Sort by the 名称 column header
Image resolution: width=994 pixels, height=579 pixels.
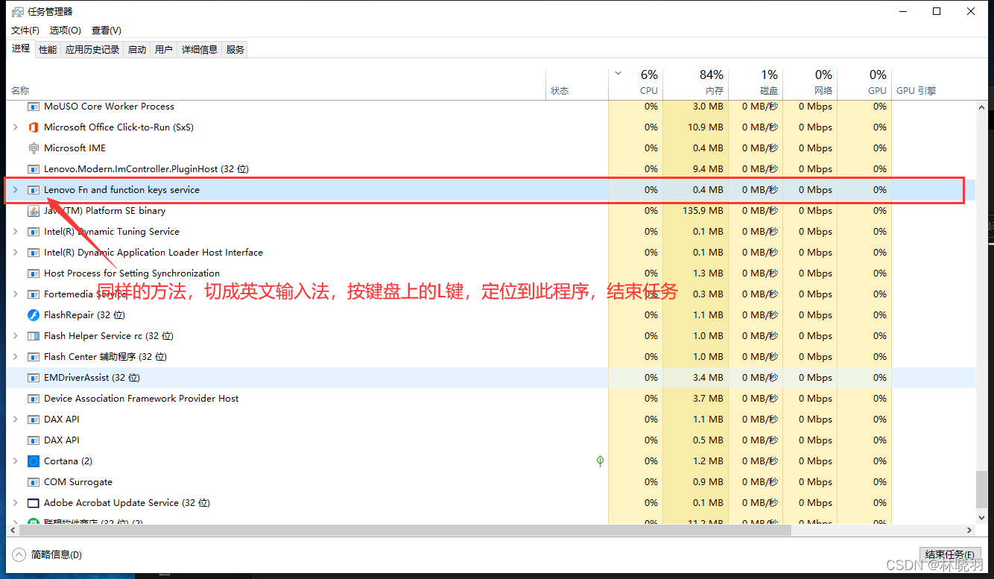276,82
